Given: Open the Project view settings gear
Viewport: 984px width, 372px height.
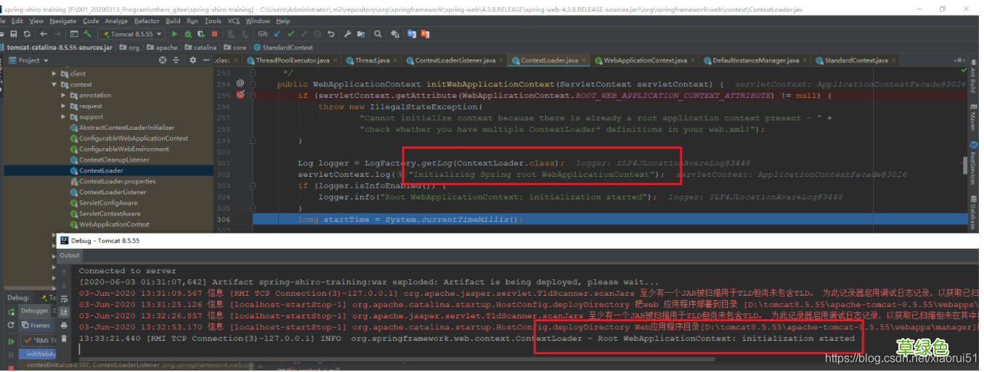Looking at the screenshot, I should (x=192, y=60).
